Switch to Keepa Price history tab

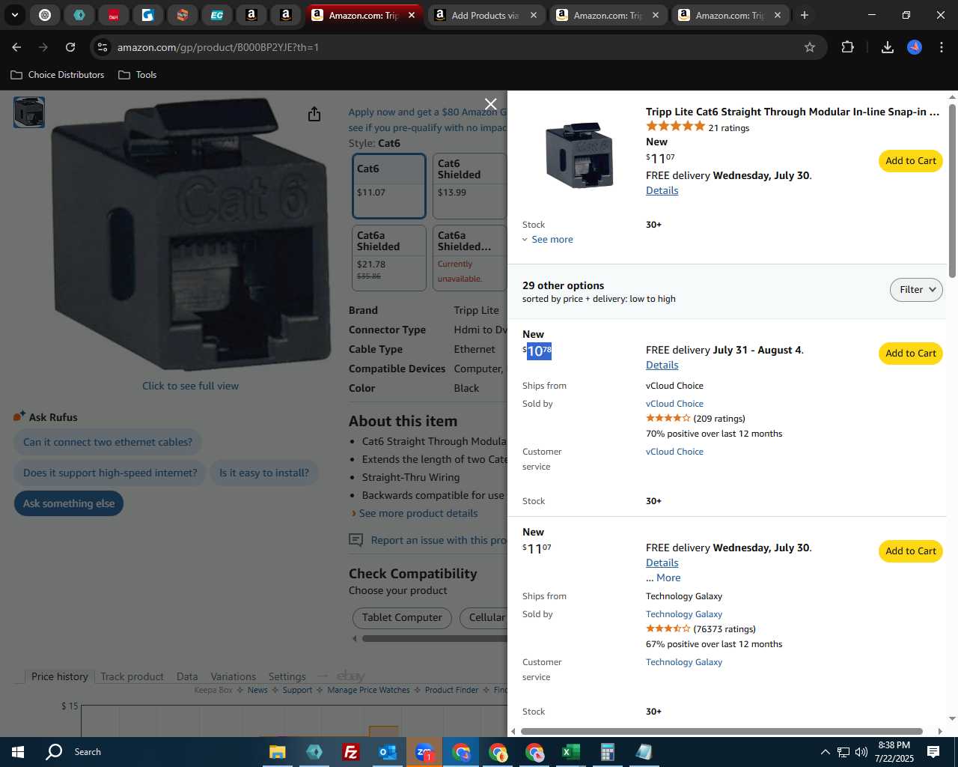click(60, 676)
